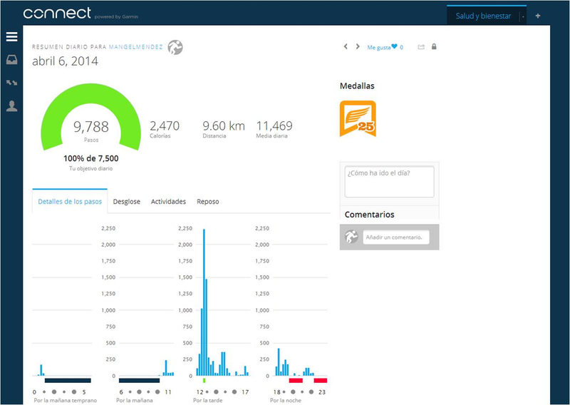Switch to the Actividades tab

click(x=168, y=202)
